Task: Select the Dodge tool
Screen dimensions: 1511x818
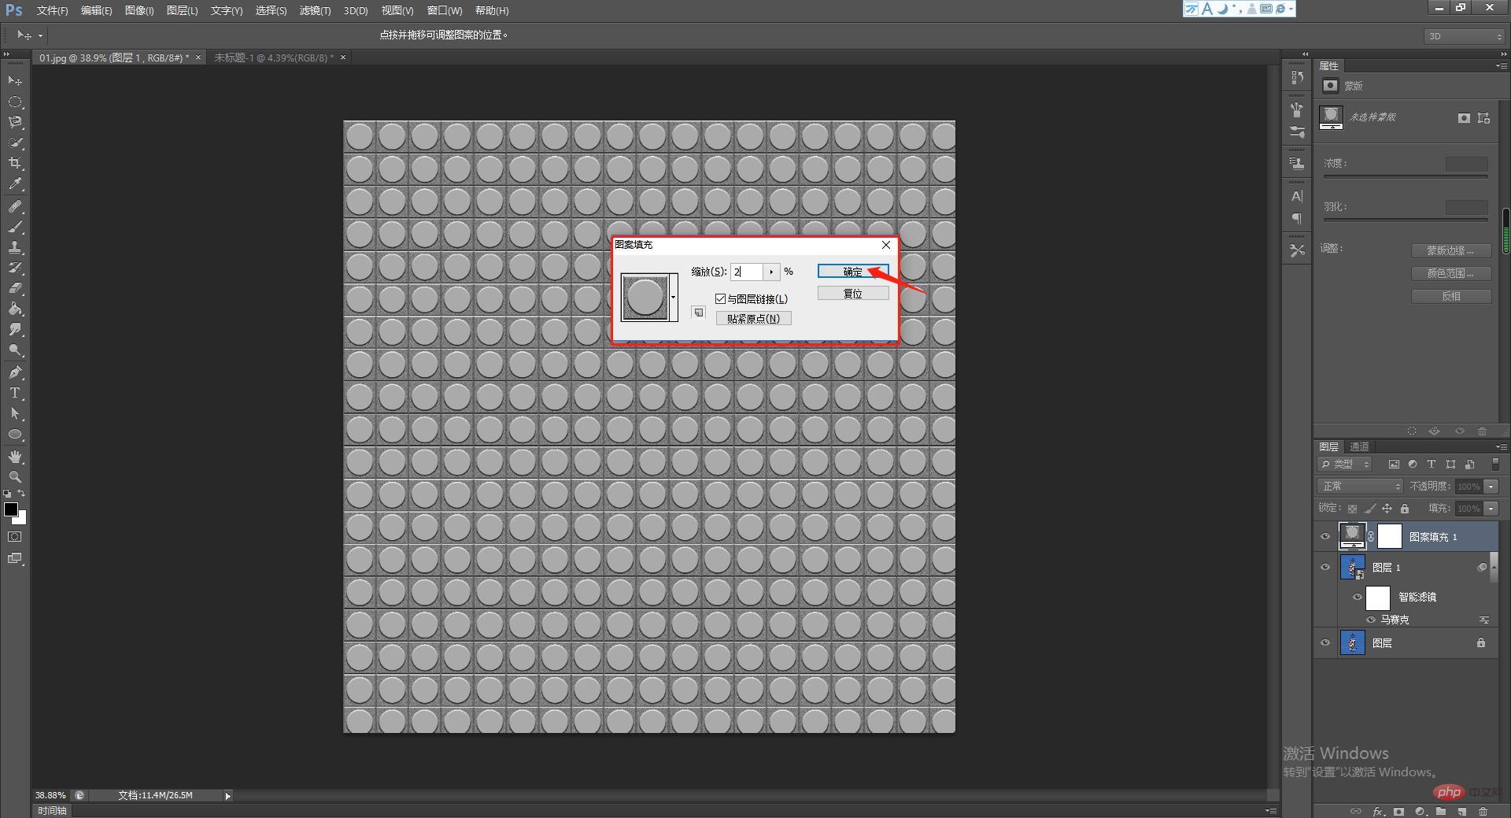Action: pos(15,350)
